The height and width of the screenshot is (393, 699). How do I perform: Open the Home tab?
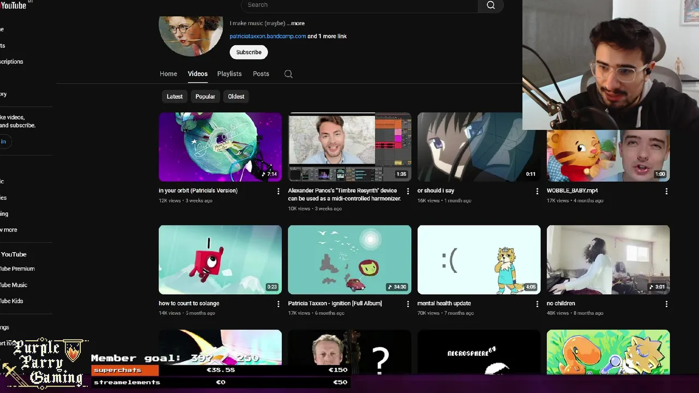pyautogui.click(x=168, y=74)
